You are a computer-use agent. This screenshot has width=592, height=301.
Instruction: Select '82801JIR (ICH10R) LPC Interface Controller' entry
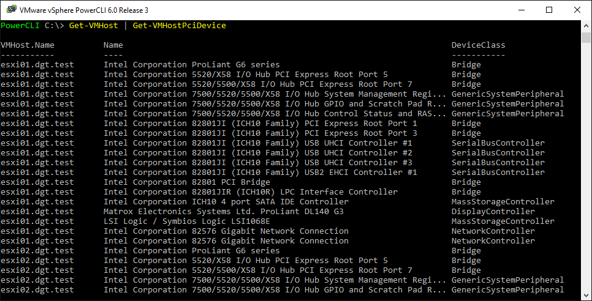tap(251, 192)
